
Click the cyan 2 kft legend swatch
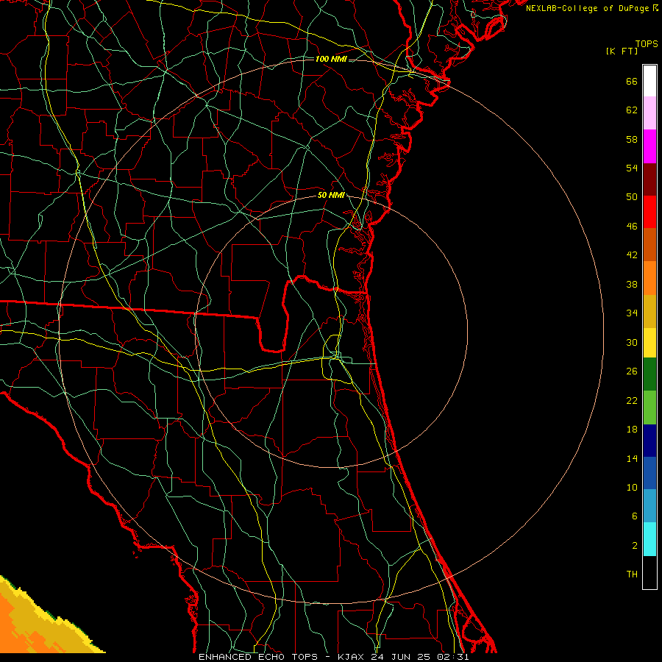coord(649,539)
